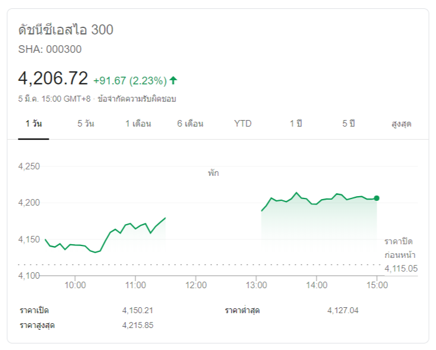Screen dimensions: 436x350
Task: Click the green up arrow icon
Action: pos(173,80)
